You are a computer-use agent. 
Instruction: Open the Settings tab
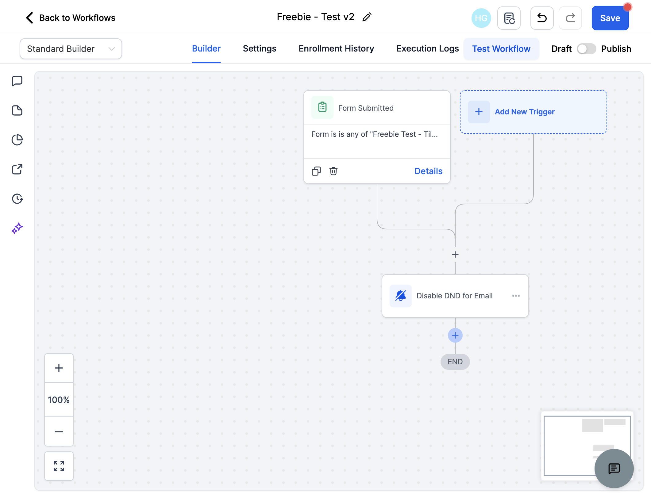click(x=260, y=49)
